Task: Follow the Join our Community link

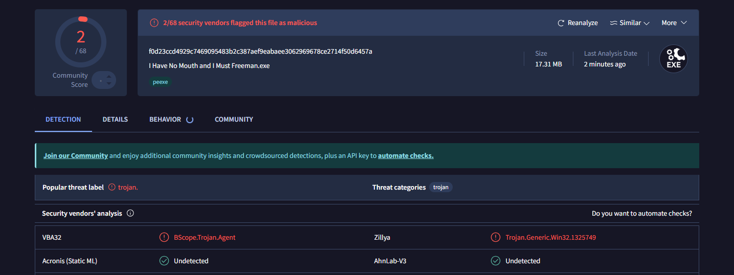Action: click(76, 155)
